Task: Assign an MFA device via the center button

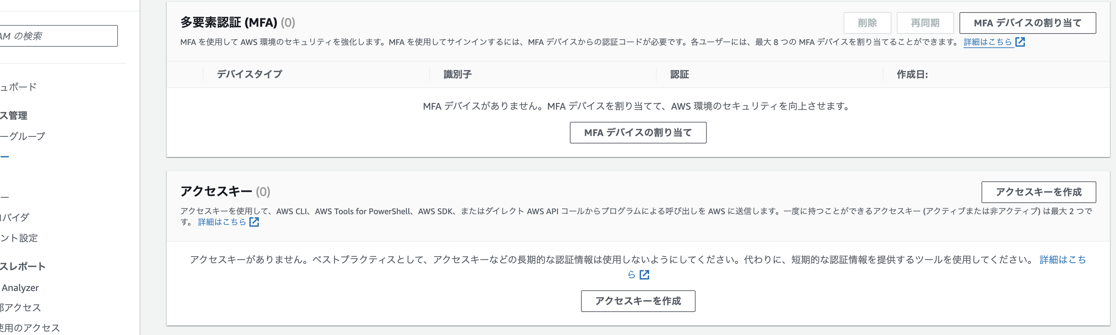Action: tap(638, 133)
